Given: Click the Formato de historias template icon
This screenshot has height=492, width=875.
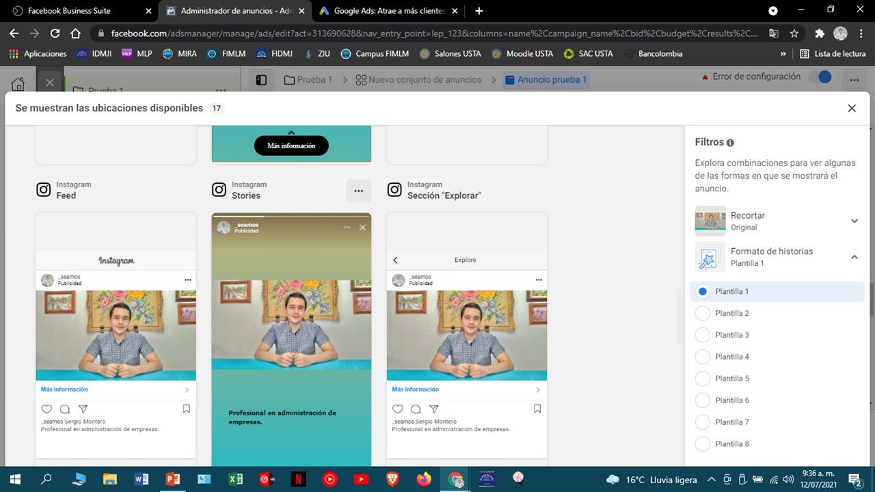Looking at the screenshot, I should tap(710, 257).
